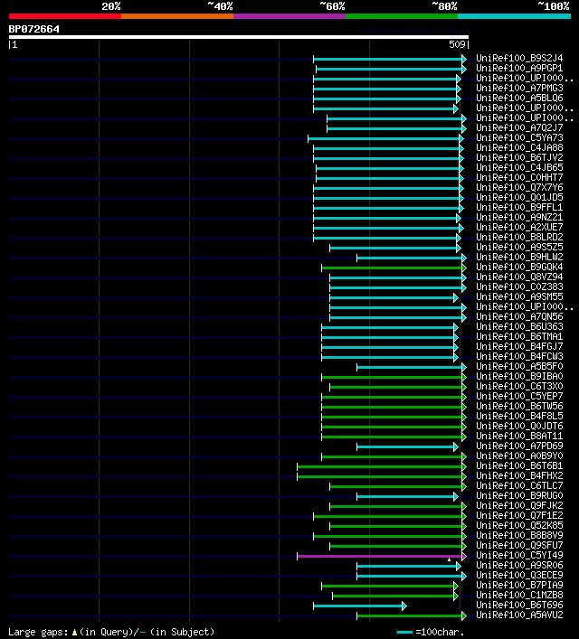Screen dimensions: 579x639
Task: Select the UniRef100_C4JA88 label
Action: click(x=519, y=147)
